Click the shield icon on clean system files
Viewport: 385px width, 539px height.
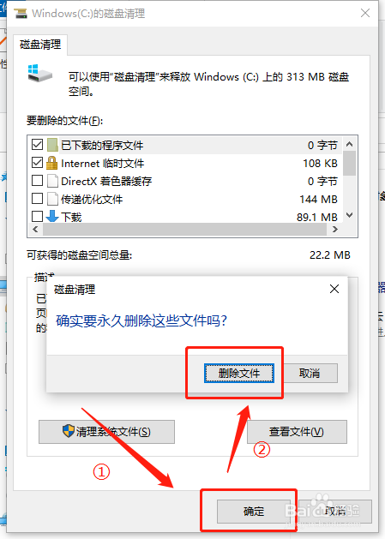tap(69, 431)
